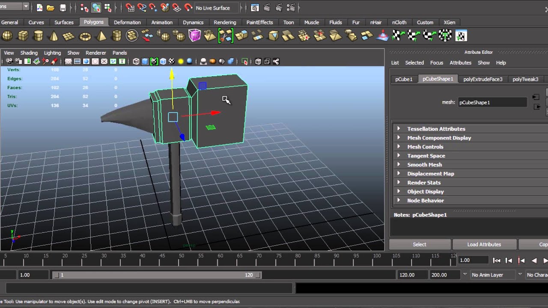Open the UV Texture Editor shelf icon
This screenshot has width=548, height=308.
pos(461,36)
